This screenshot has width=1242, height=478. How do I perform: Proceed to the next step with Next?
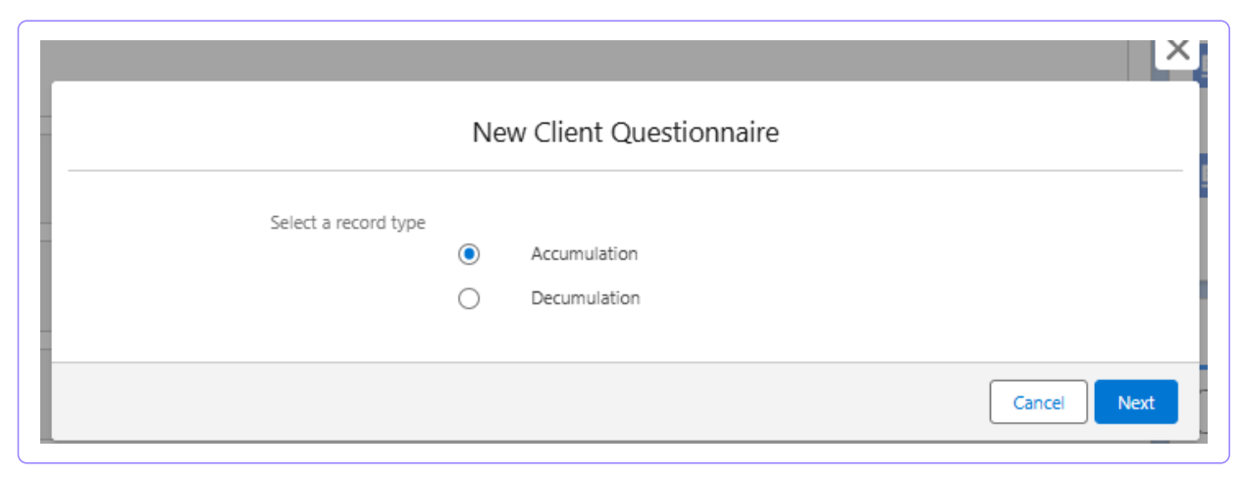1136,402
